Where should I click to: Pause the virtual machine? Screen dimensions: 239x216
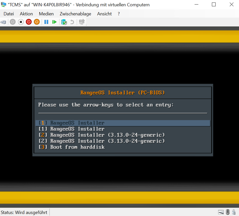click(x=46, y=22)
